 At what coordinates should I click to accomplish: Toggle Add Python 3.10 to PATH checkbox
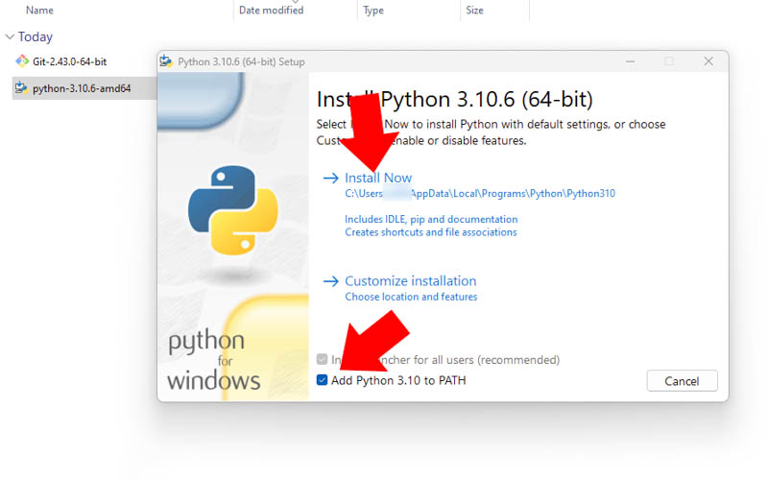coord(323,381)
